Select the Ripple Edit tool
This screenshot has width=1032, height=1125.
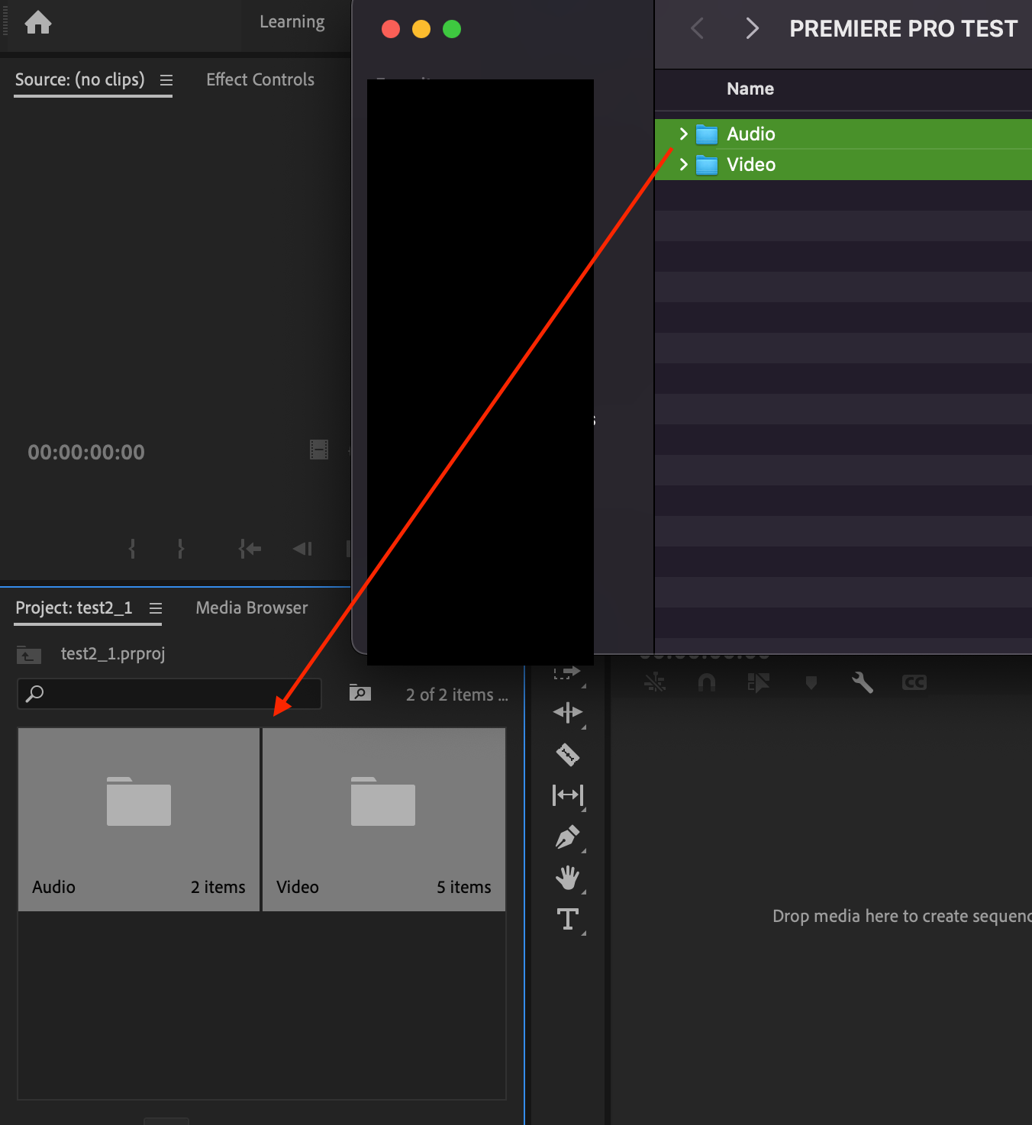click(x=567, y=712)
